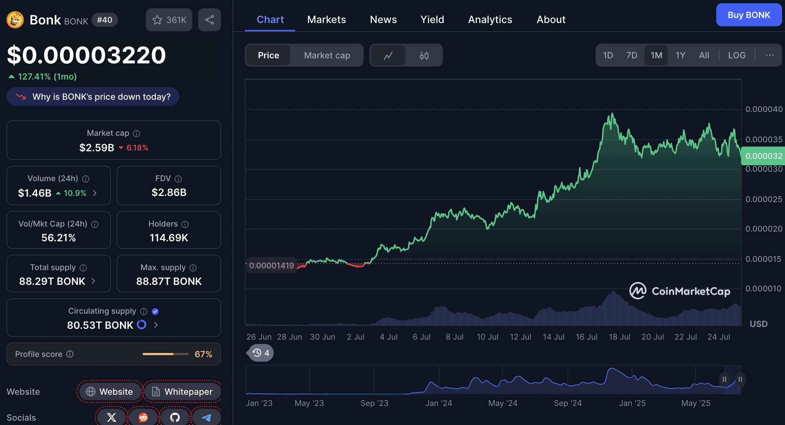Set chart range to 1M
Image resolution: width=785 pixels, height=425 pixels.
tap(656, 55)
